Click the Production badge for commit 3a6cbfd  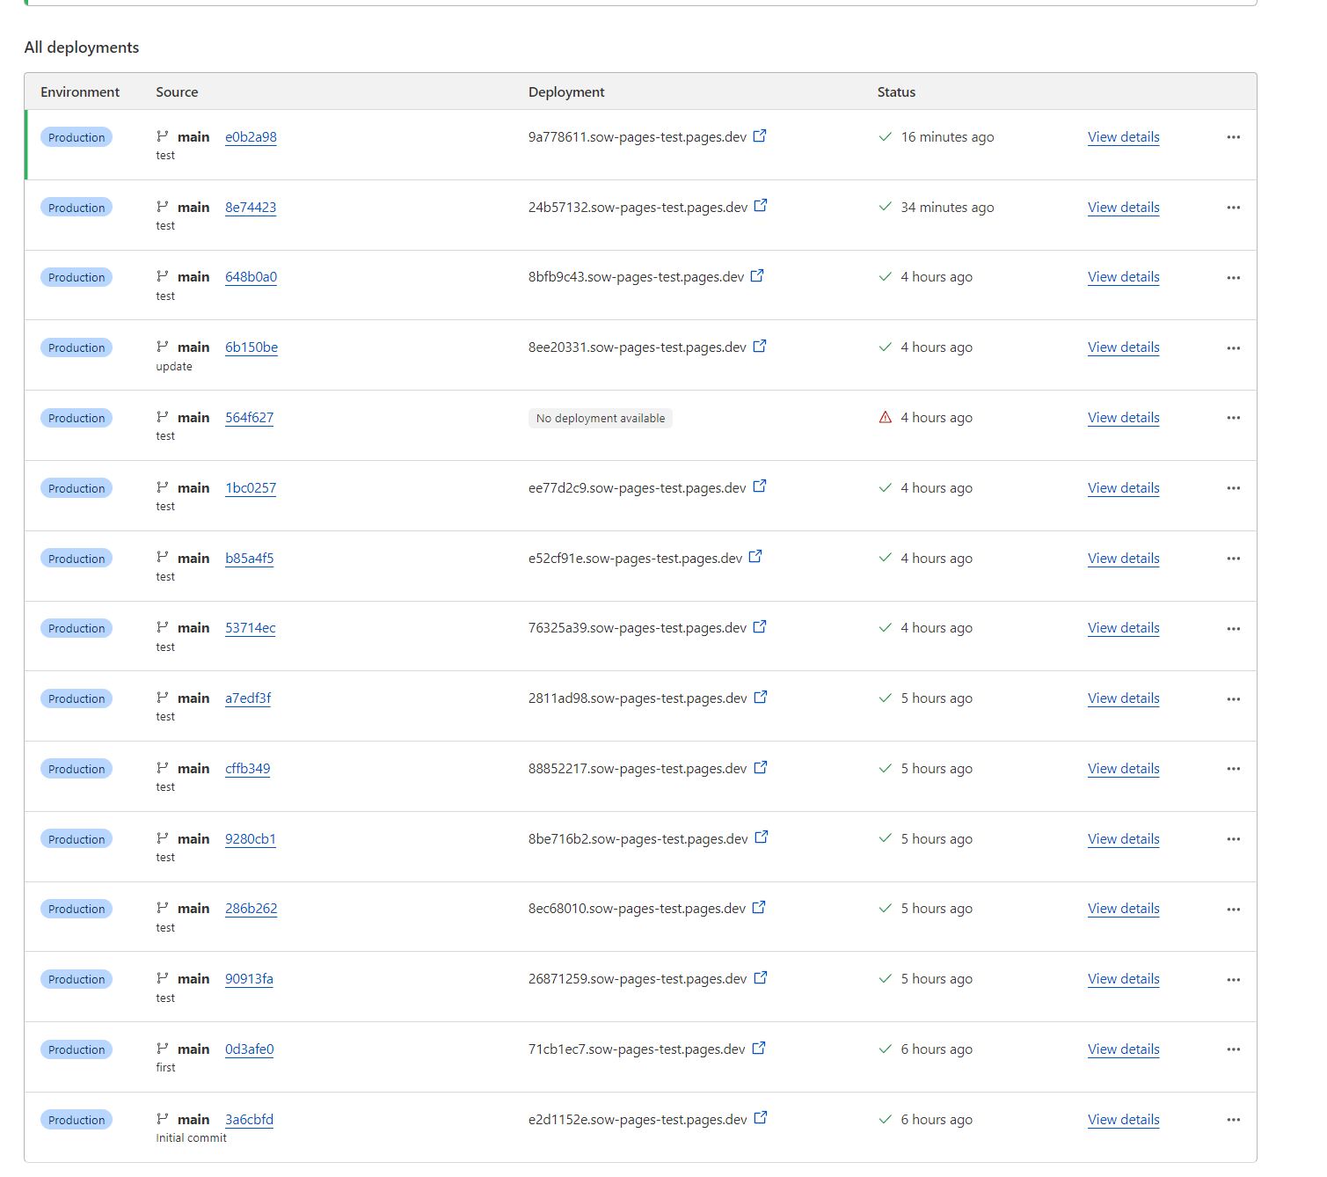(x=77, y=1120)
